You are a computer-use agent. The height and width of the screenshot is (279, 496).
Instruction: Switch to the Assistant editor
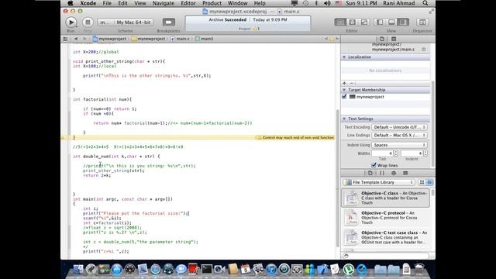point(352,22)
